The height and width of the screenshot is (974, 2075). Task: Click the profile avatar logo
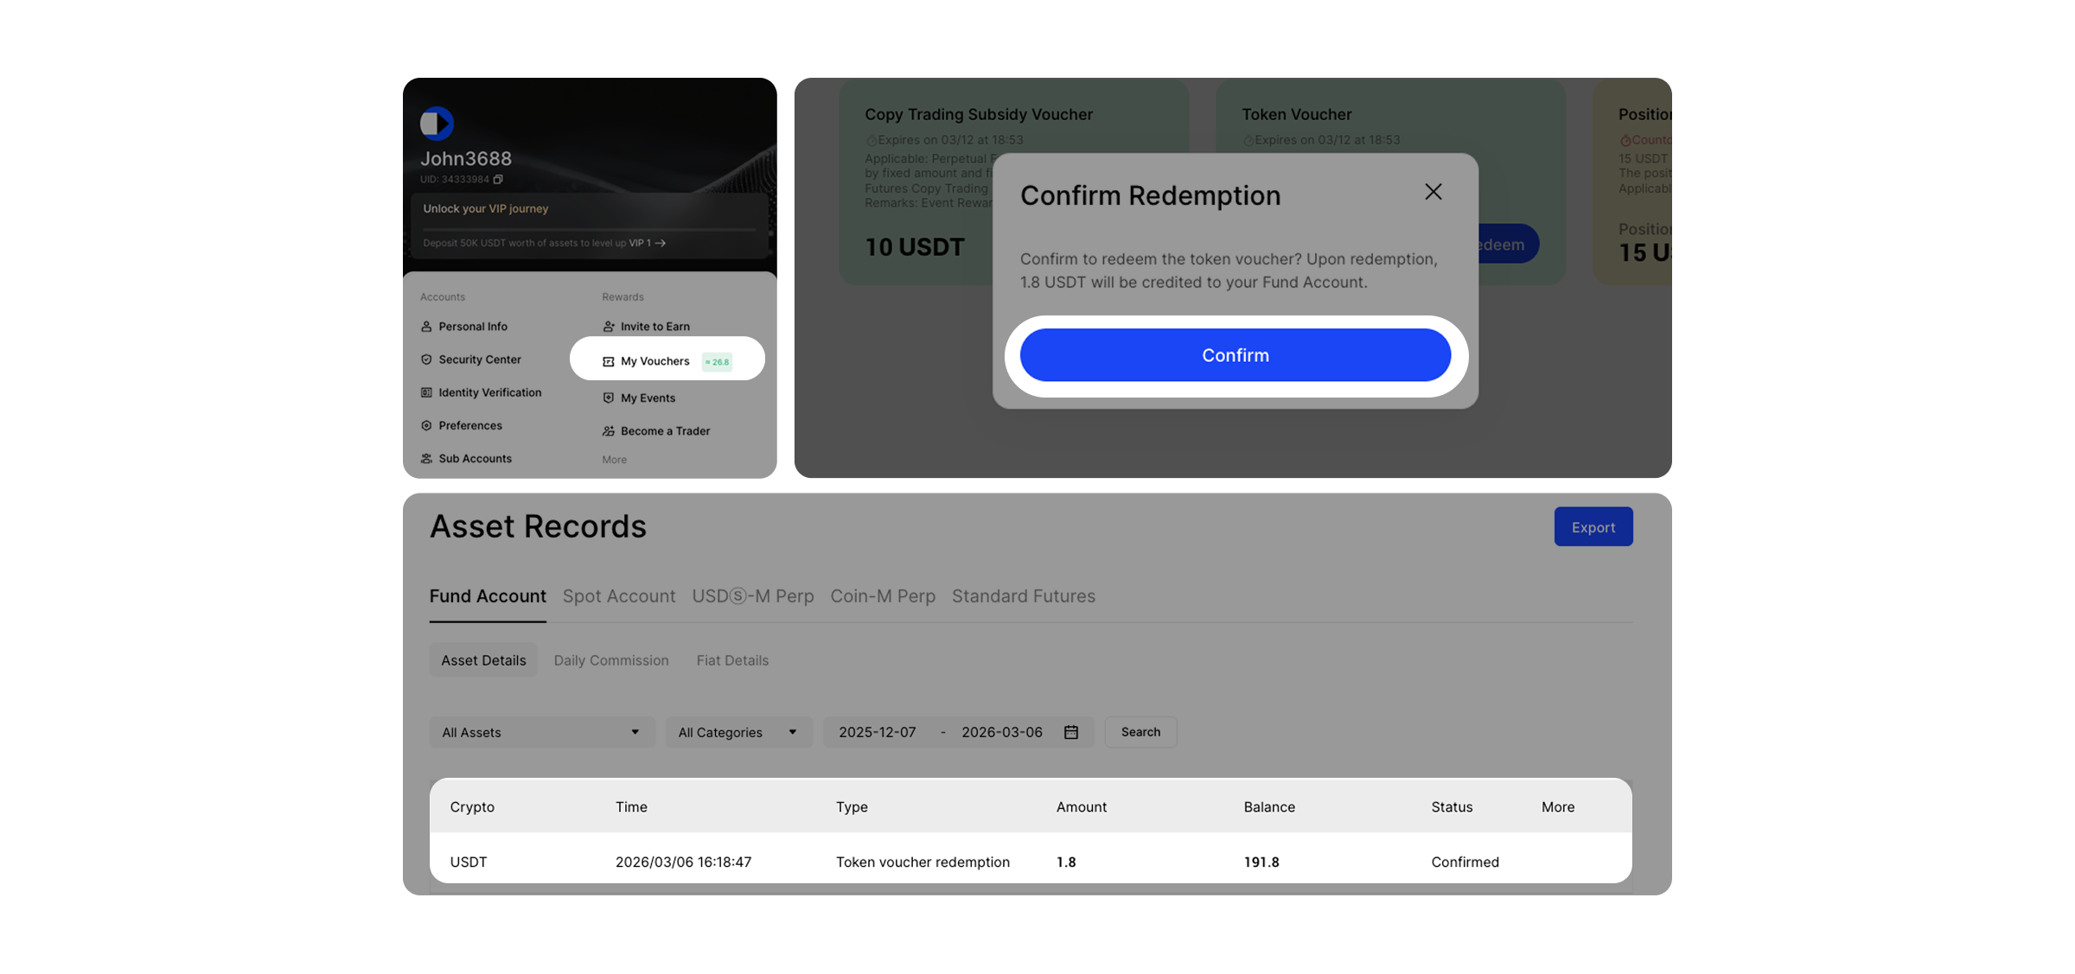pyautogui.click(x=437, y=124)
